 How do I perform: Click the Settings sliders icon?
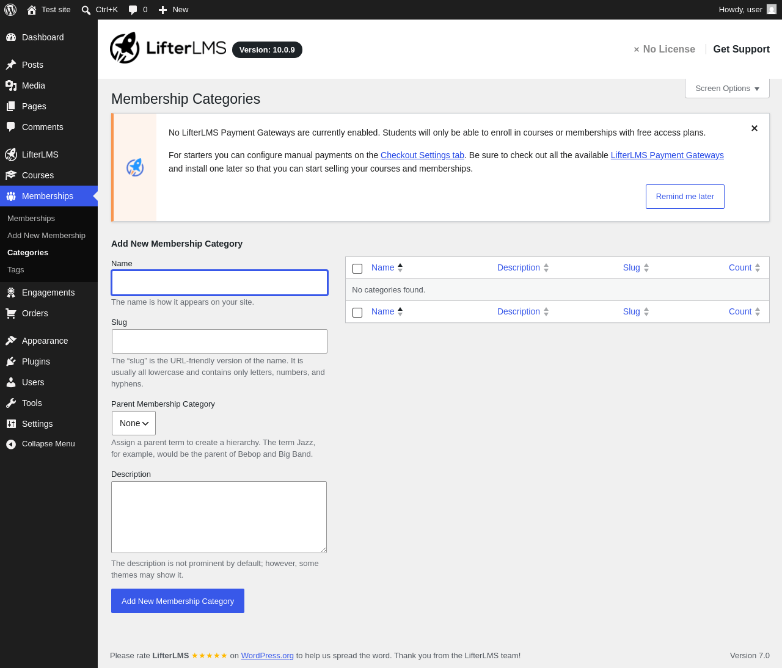click(11, 424)
